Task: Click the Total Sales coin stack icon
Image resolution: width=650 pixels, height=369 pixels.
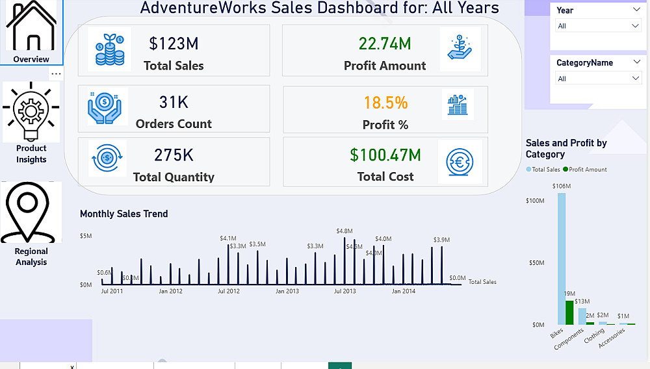Action: pos(109,49)
